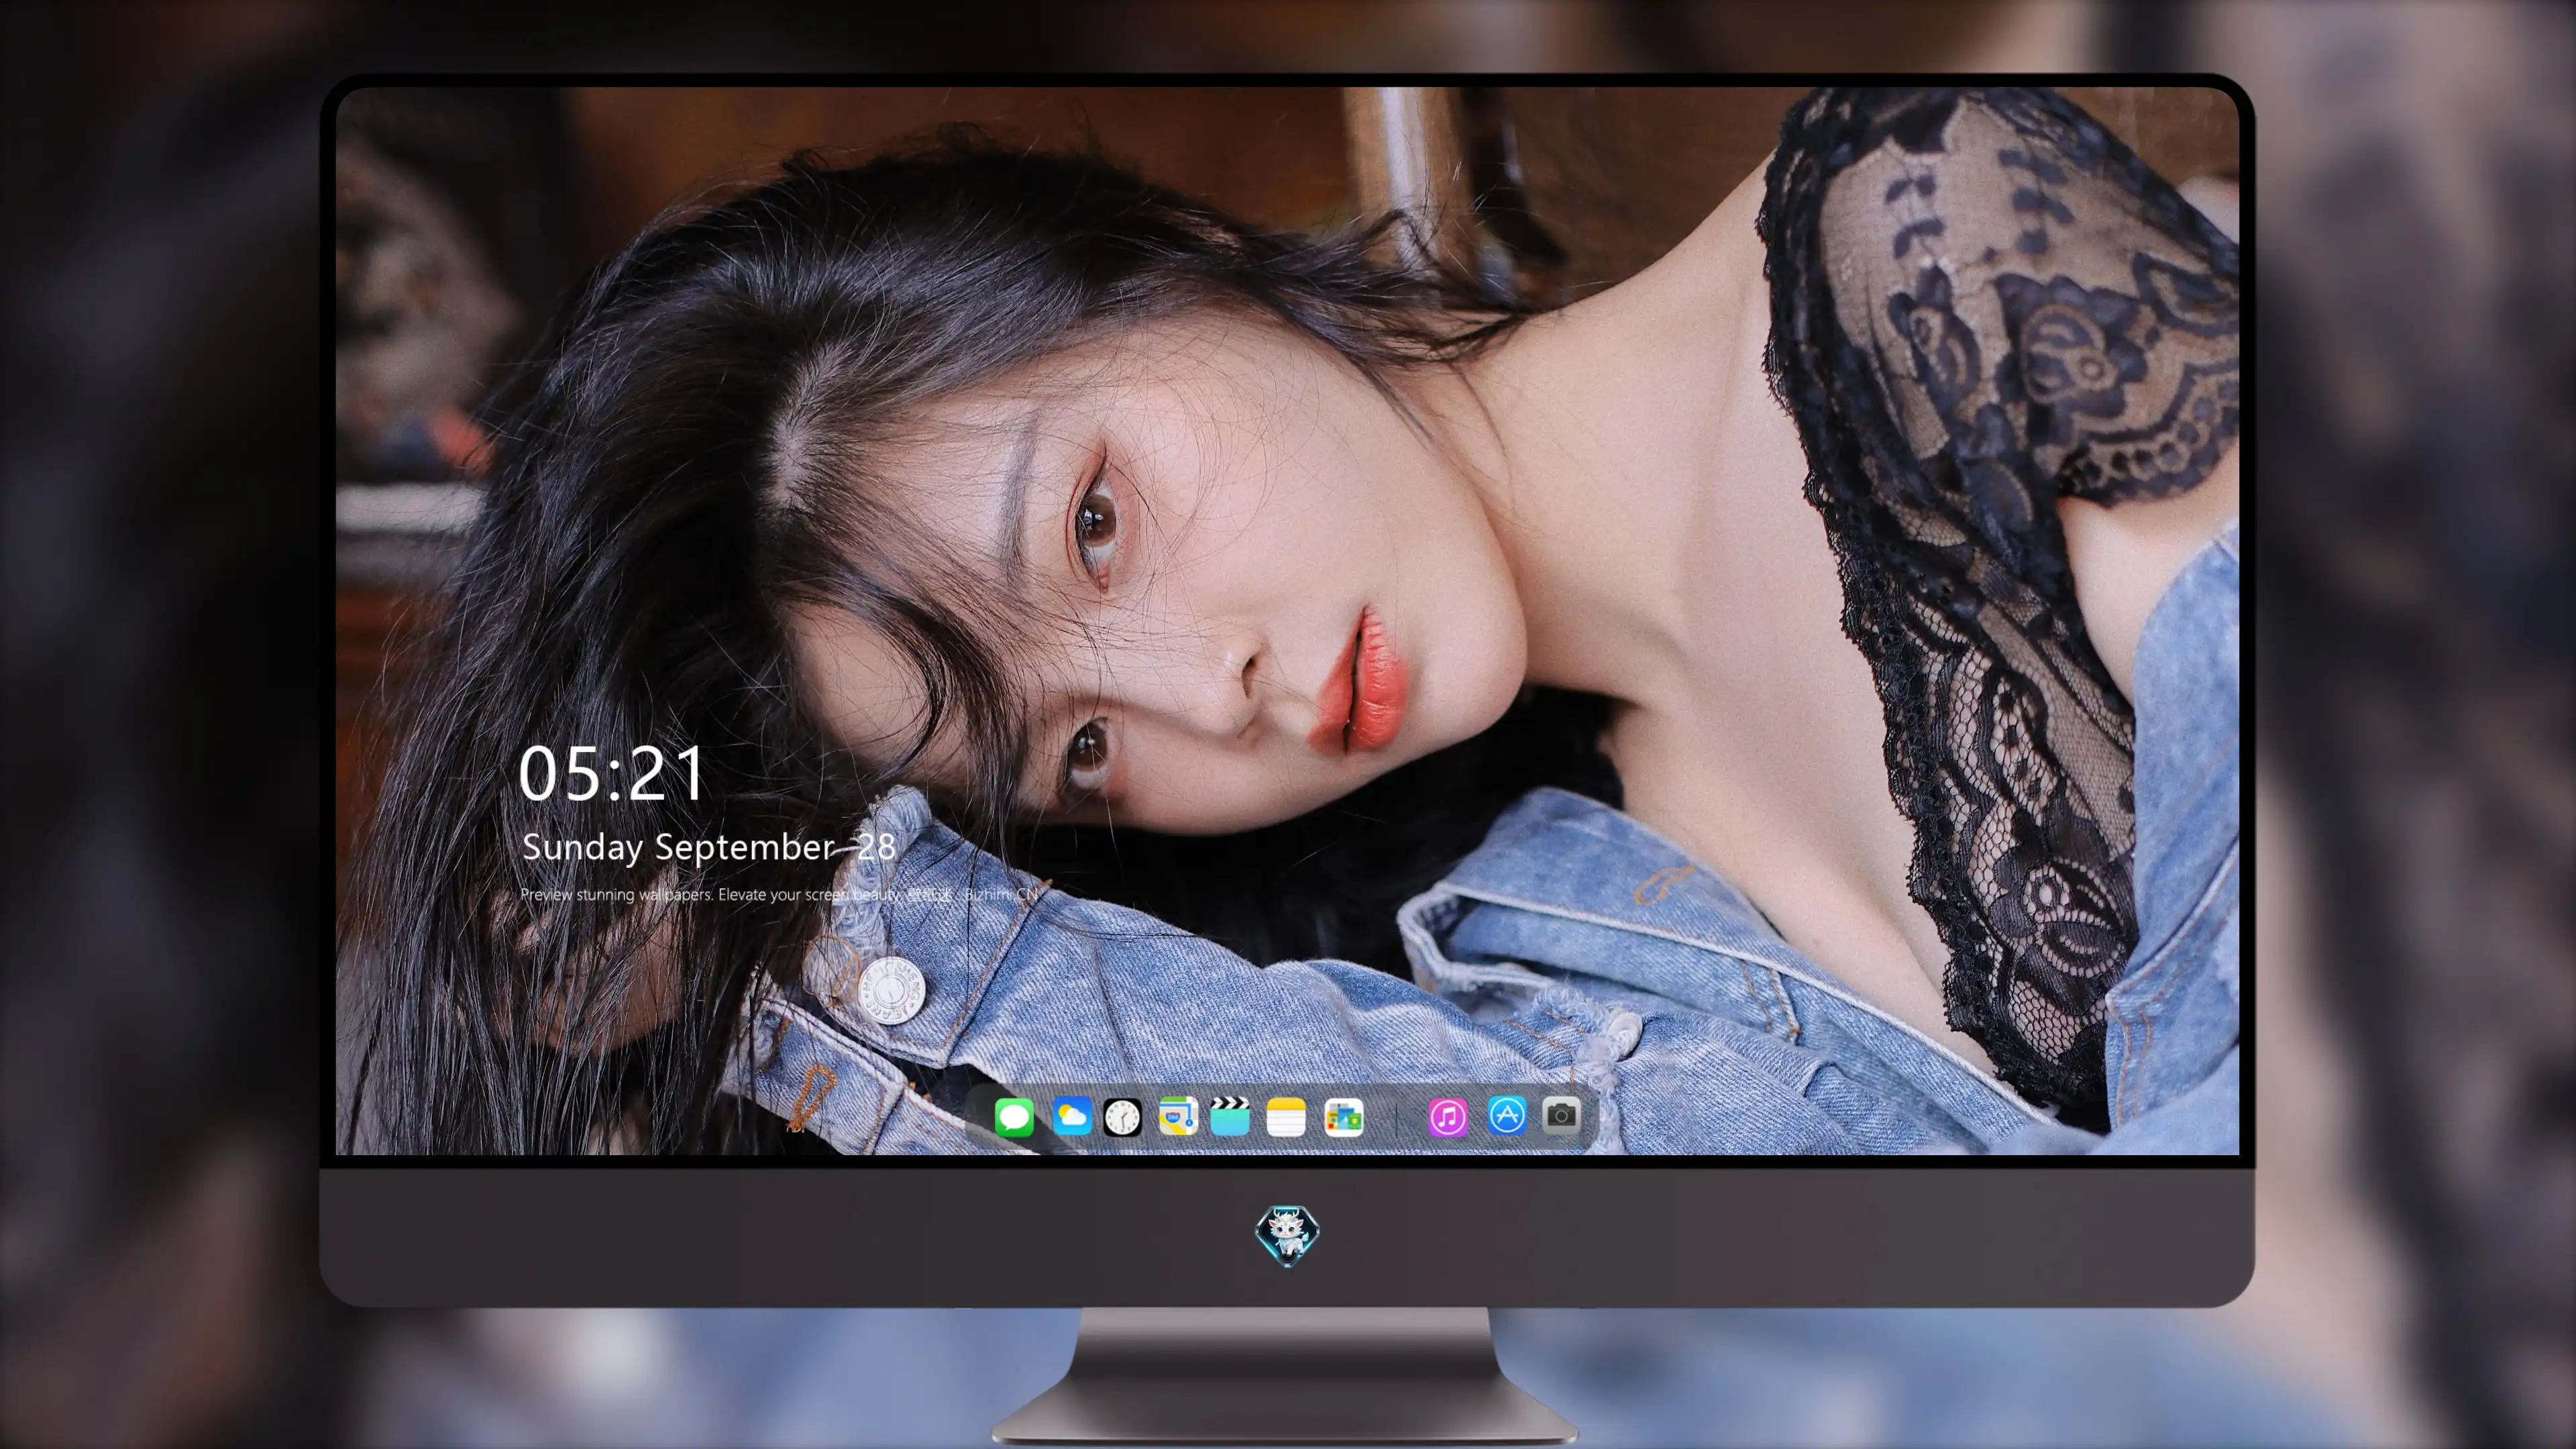This screenshot has width=2576, height=1449.
Task: Click the dragon logo on the monitor chin
Action: click(x=1287, y=1235)
